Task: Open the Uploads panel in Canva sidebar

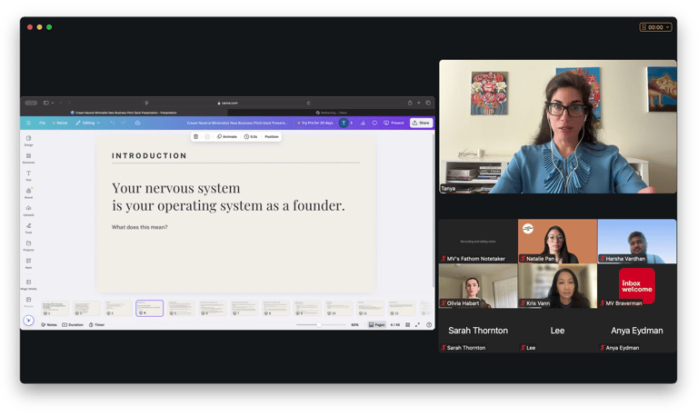Action: (28, 211)
